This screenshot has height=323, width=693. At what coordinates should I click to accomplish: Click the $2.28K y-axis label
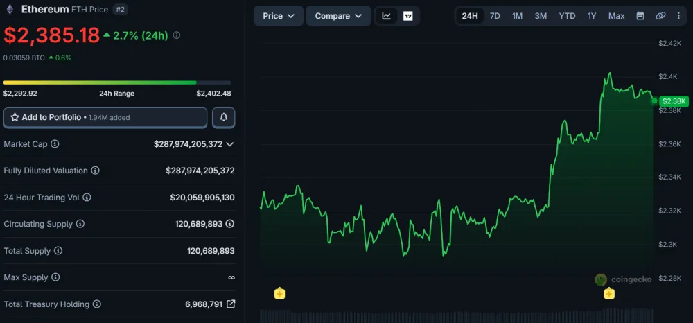click(670, 278)
